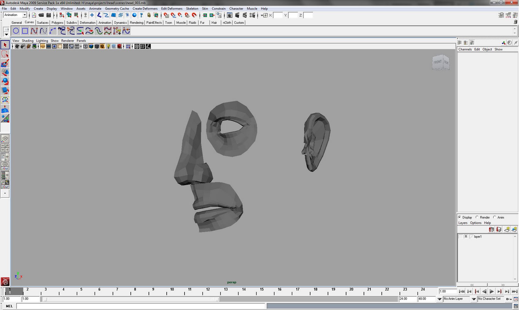Move selected layer up in list

(491, 230)
